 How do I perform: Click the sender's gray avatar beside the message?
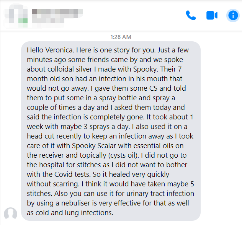coord(10,214)
